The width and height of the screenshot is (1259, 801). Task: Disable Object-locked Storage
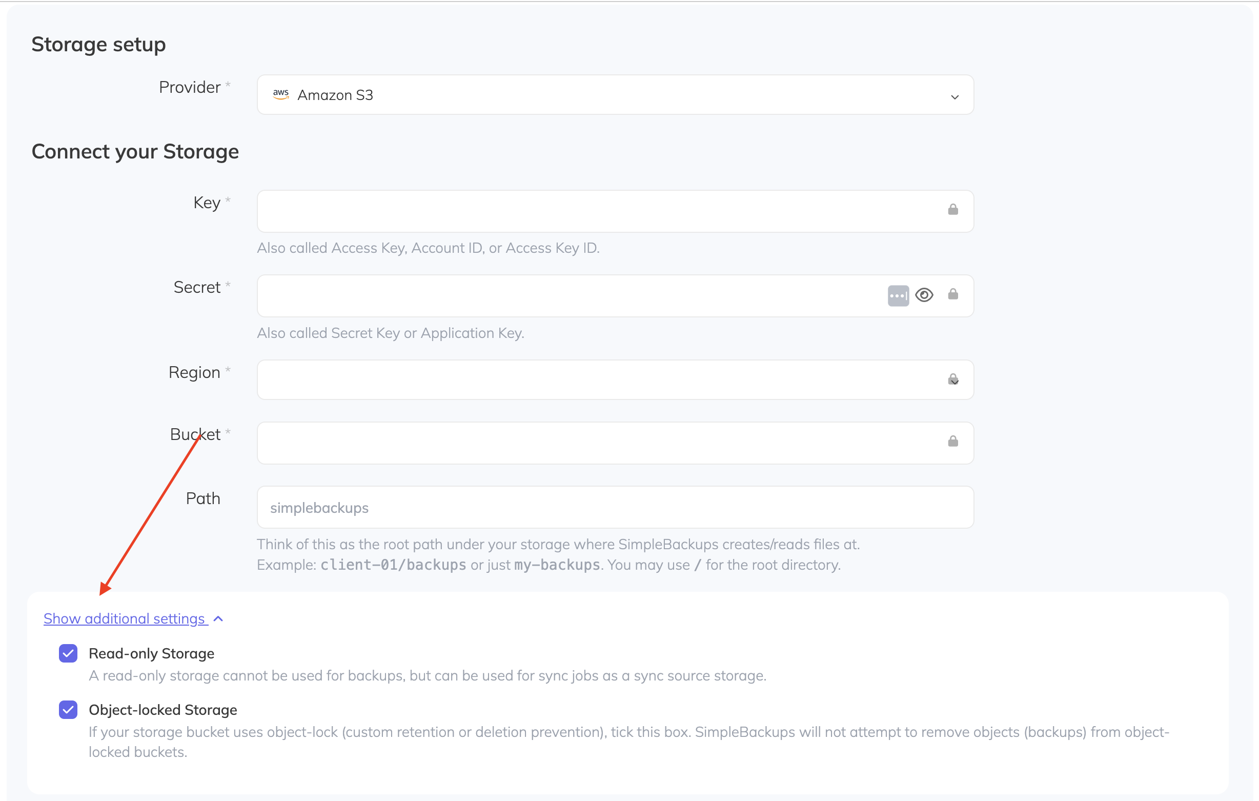pyautogui.click(x=68, y=710)
